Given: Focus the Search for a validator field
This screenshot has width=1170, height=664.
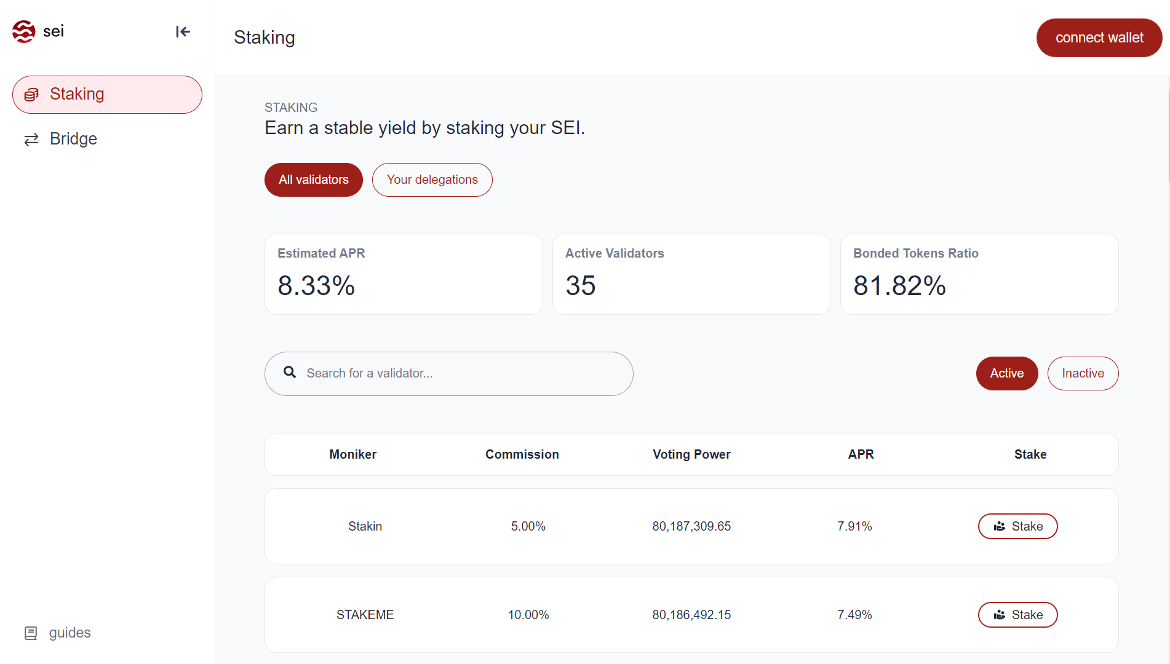Looking at the screenshot, I should point(449,374).
